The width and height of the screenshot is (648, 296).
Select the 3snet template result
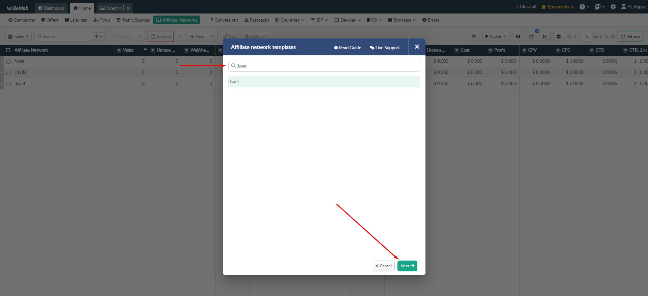(x=324, y=81)
